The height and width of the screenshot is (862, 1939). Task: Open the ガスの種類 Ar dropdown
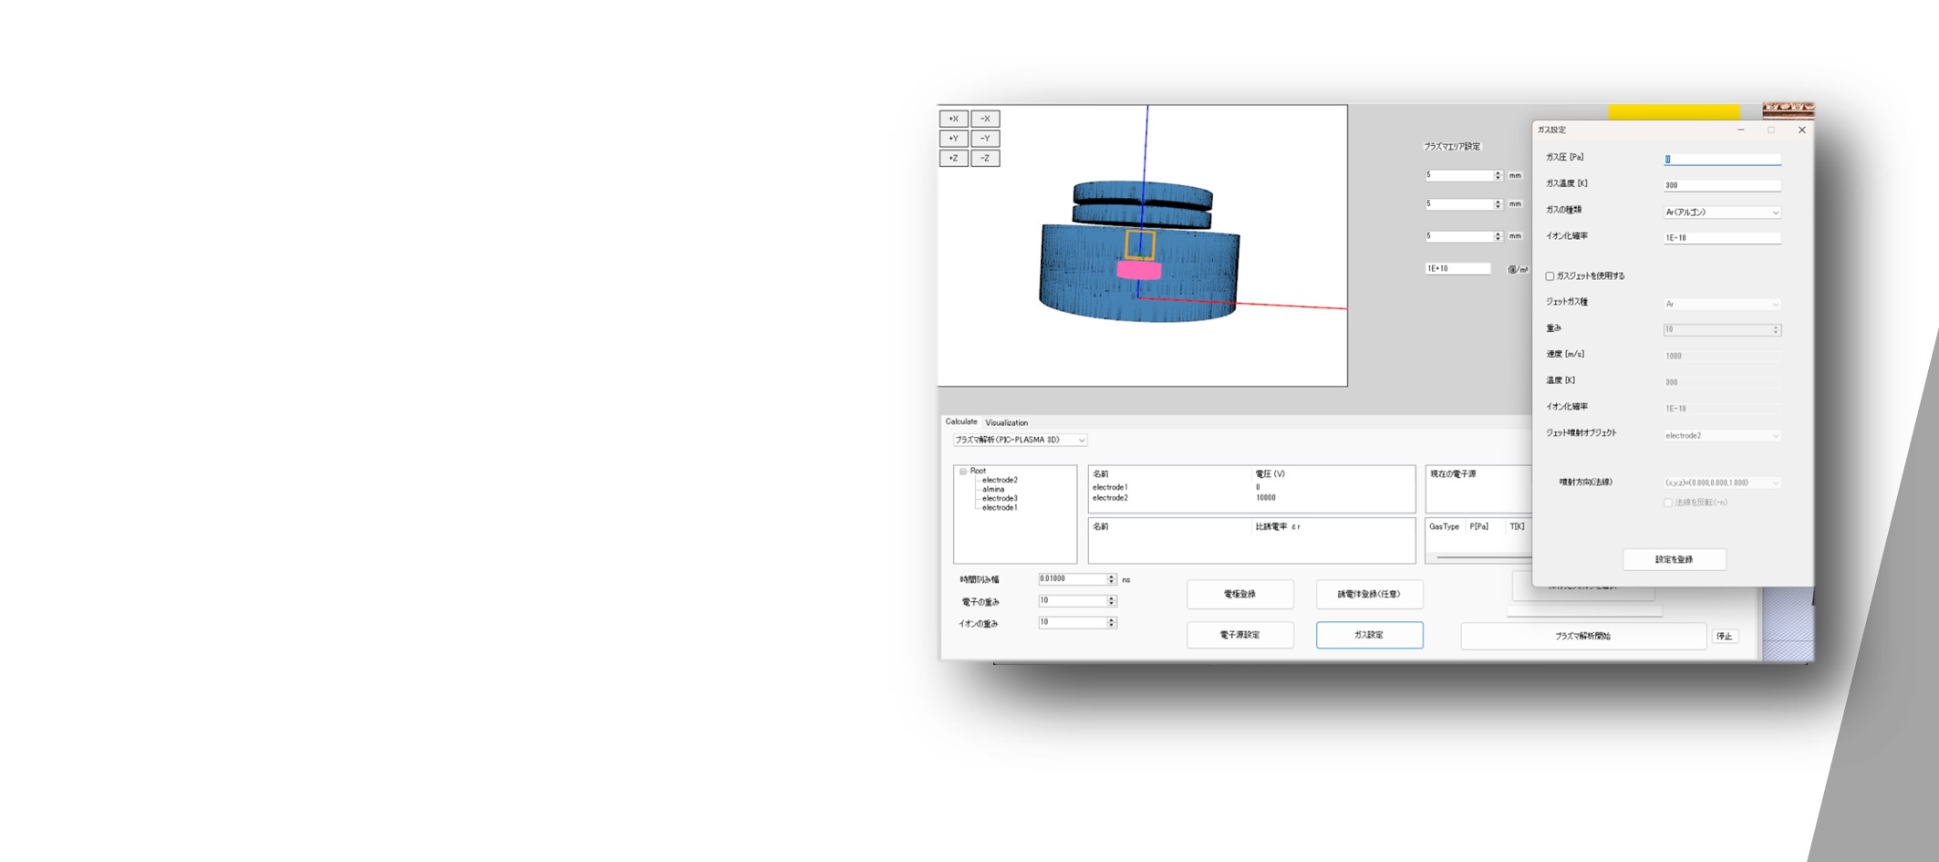[x=1722, y=213]
